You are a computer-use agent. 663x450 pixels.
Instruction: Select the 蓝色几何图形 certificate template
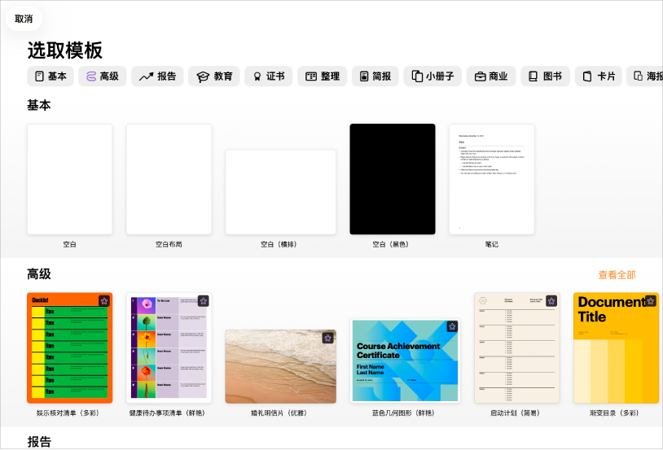(405, 360)
